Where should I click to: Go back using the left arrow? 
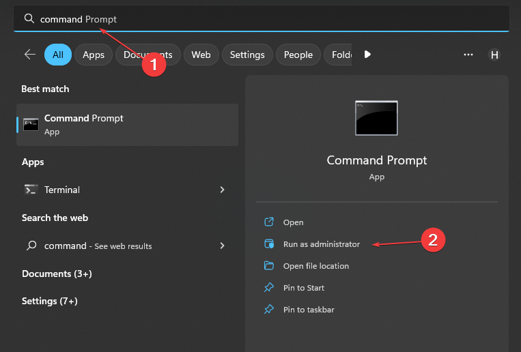[x=29, y=55]
